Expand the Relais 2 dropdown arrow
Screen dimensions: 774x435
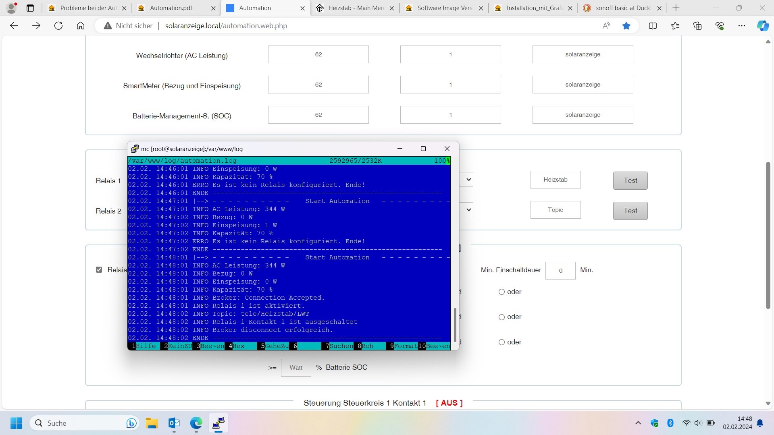(468, 210)
